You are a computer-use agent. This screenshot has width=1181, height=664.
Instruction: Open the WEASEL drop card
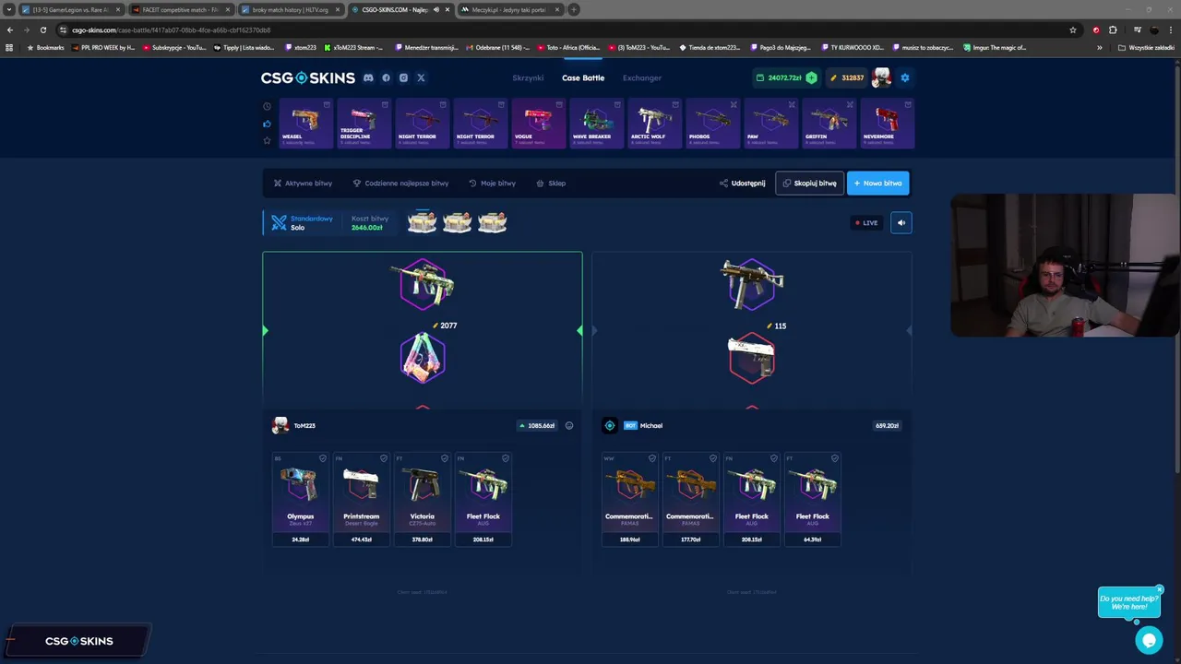pos(305,123)
